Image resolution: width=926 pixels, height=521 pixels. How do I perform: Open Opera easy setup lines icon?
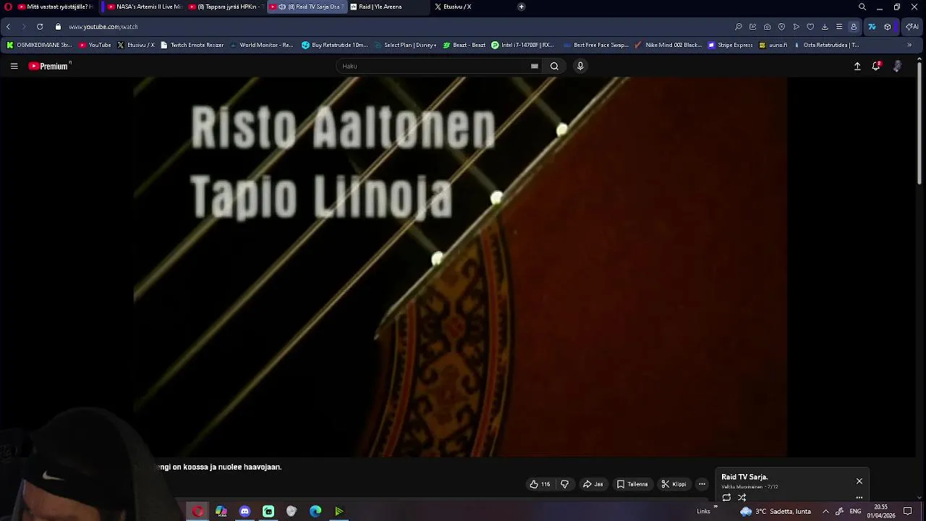pyautogui.click(x=839, y=27)
